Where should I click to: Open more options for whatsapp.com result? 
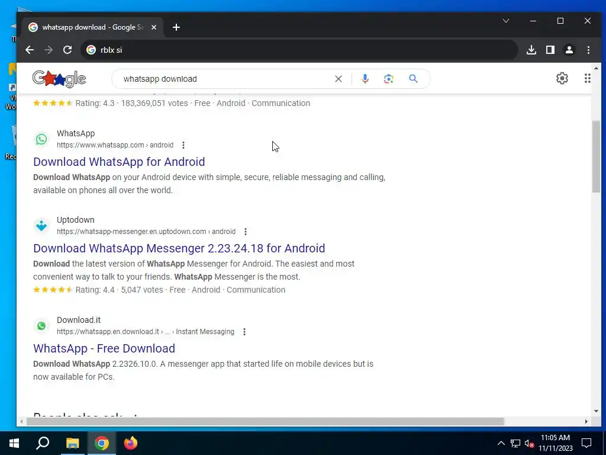click(x=183, y=145)
